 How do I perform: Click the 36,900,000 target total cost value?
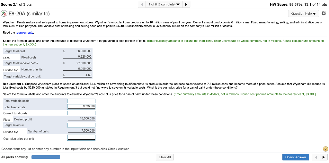(84, 51)
